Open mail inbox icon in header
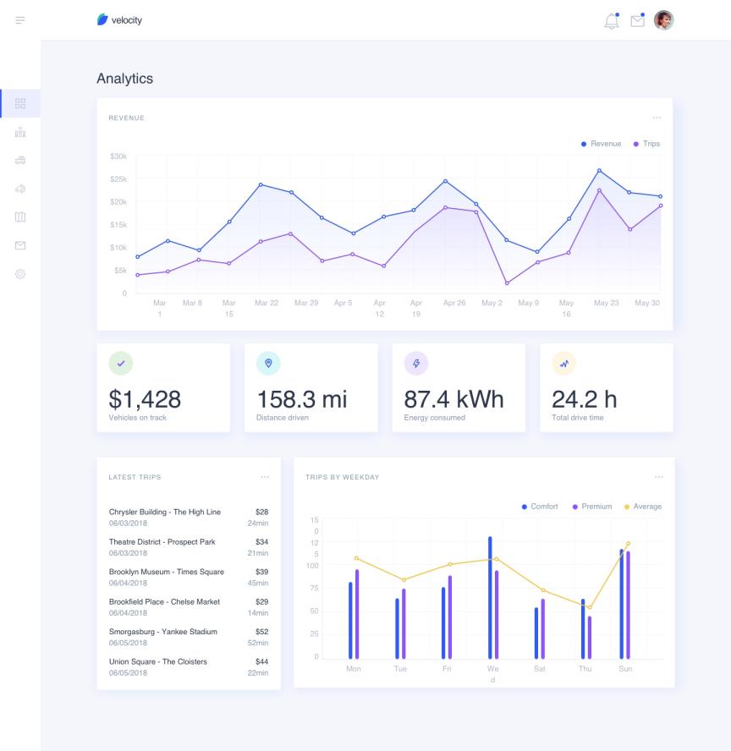 pyautogui.click(x=637, y=21)
